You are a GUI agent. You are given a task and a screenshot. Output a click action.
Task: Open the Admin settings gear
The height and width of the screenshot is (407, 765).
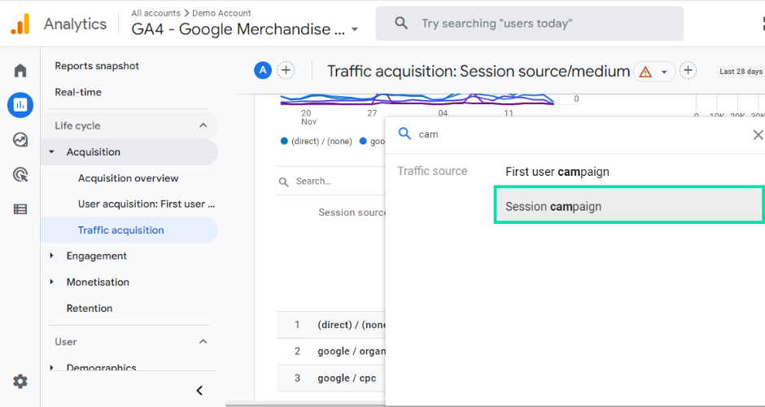pyautogui.click(x=20, y=381)
